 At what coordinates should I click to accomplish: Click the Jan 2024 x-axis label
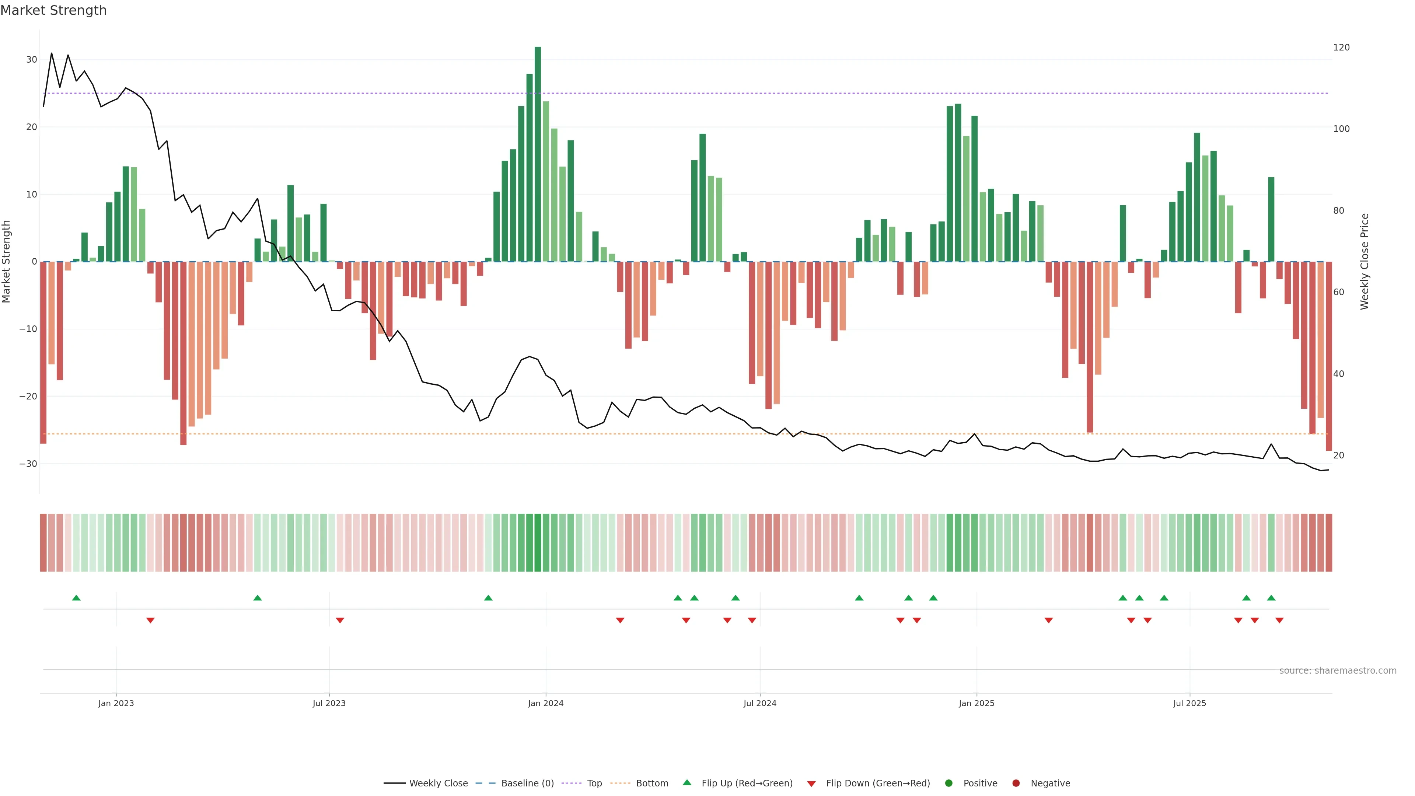click(x=545, y=703)
